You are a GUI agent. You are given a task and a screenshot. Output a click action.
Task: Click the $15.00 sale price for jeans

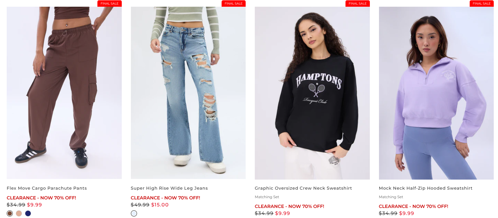pos(160,205)
